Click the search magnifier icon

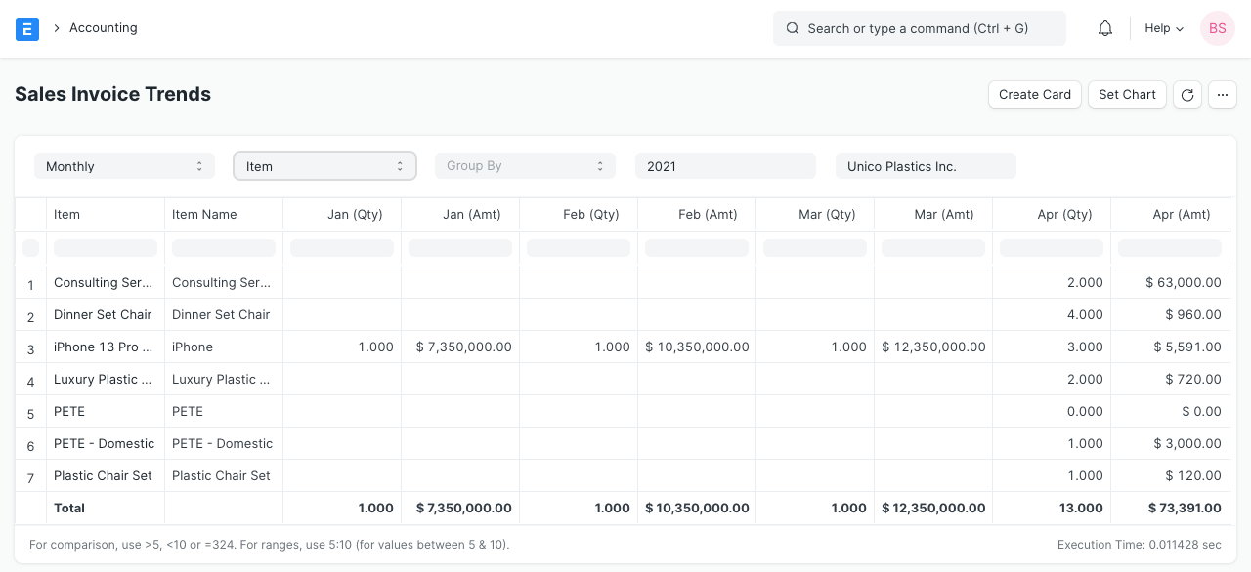click(793, 28)
